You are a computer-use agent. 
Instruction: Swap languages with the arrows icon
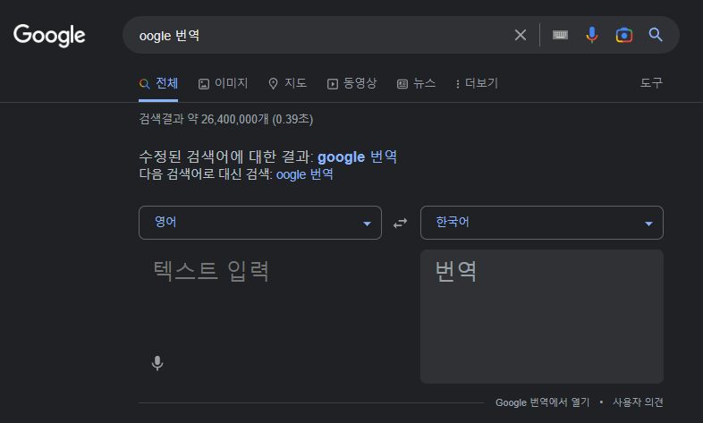tap(401, 223)
